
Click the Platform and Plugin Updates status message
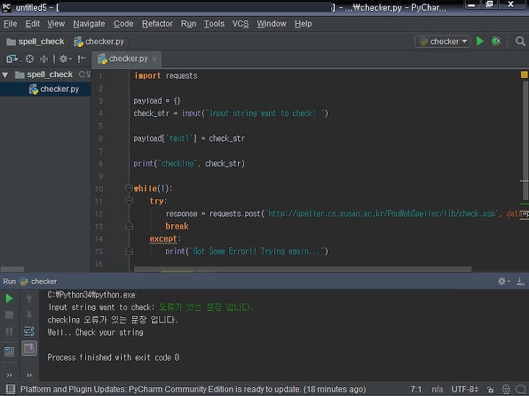coord(193,389)
